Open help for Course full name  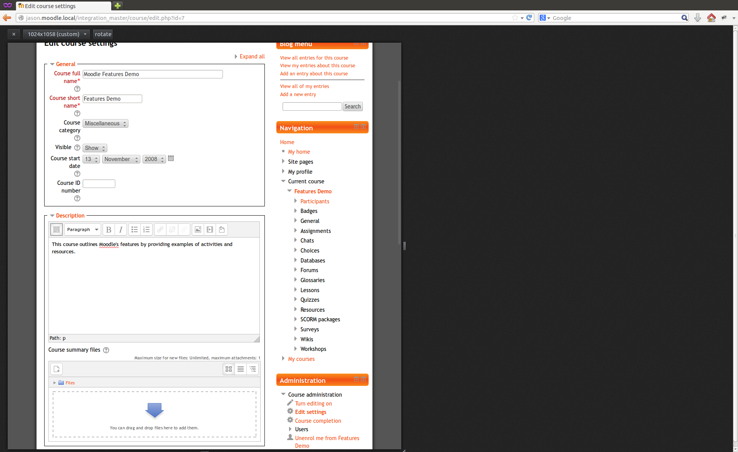point(77,89)
